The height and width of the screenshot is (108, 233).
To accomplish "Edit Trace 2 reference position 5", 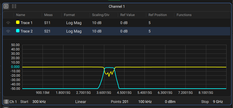I will tap(150, 31).
